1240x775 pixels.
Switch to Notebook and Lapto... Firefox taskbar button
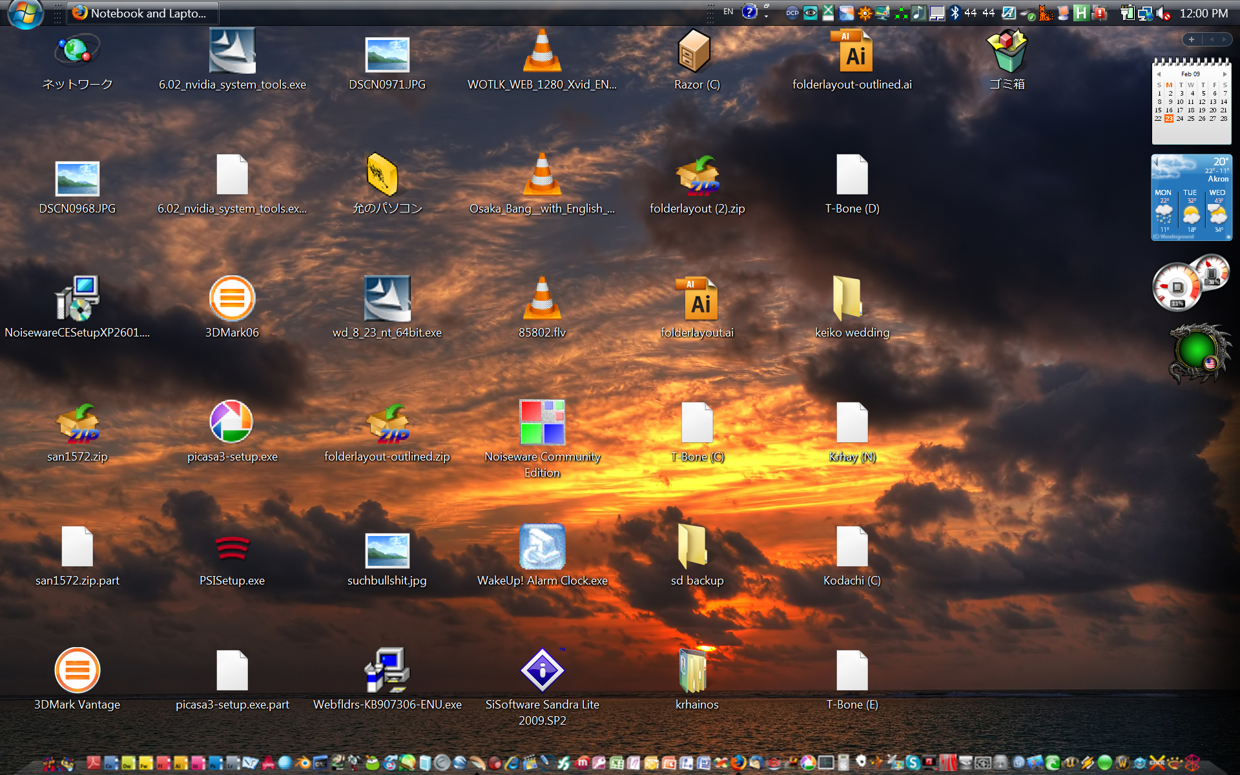143,13
